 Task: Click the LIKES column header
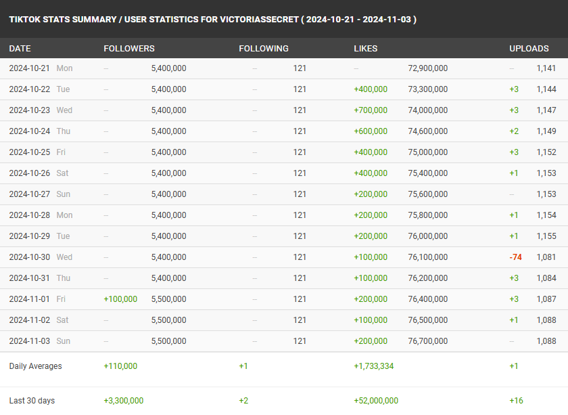coord(366,49)
